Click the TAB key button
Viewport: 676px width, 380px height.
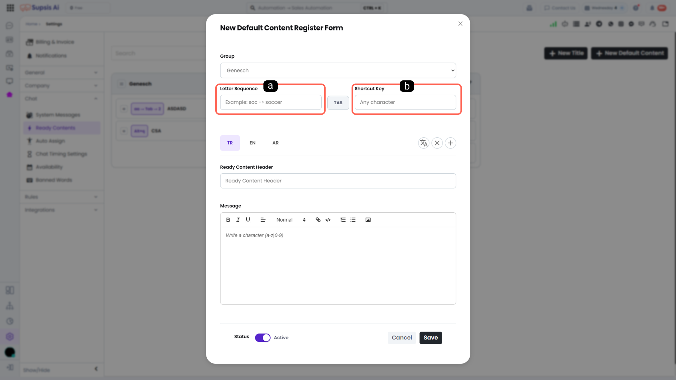pos(338,103)
